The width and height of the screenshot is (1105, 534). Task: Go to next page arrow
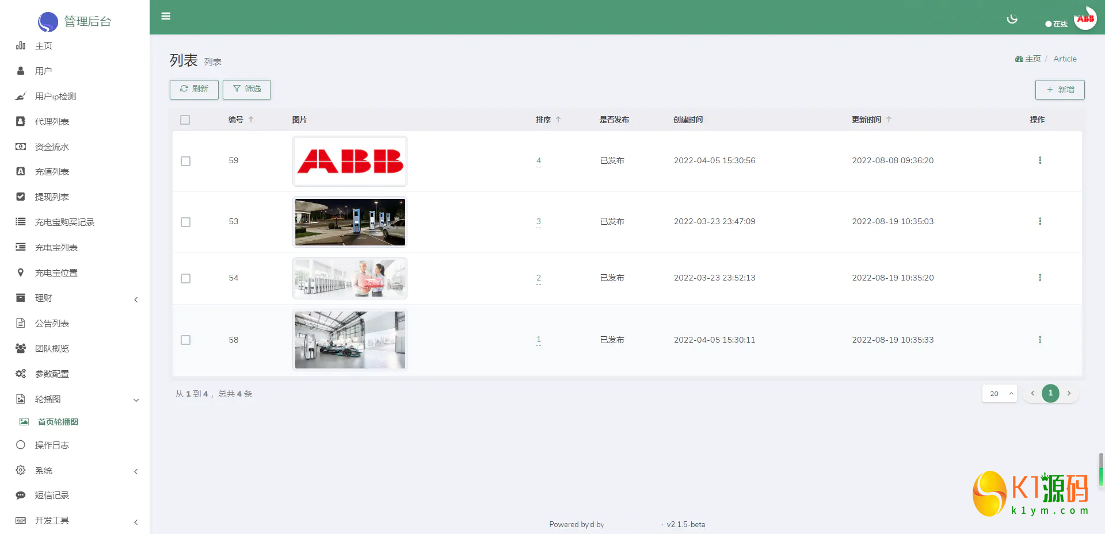coord(1069,393)
